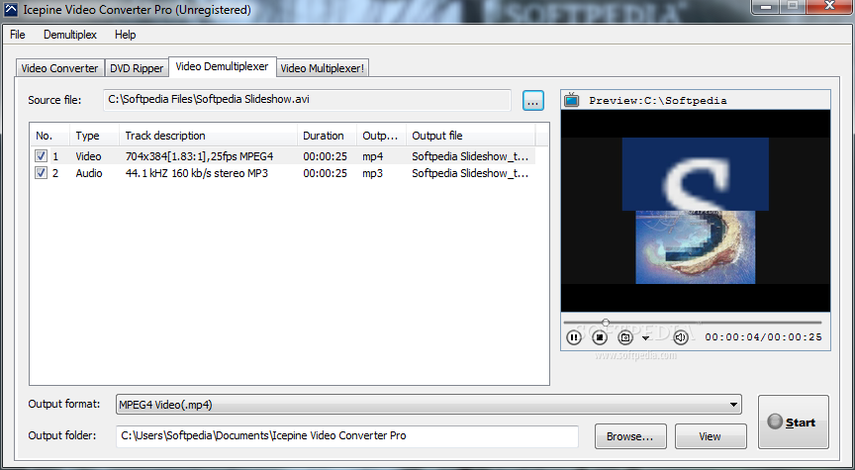Open the File menu
This screenshot has width=855, height=470.
pyautogui.click(x=18, y=35)
